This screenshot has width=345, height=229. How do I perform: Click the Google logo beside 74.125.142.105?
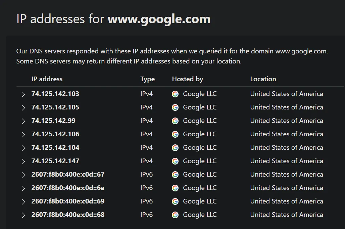coord(175,107)
